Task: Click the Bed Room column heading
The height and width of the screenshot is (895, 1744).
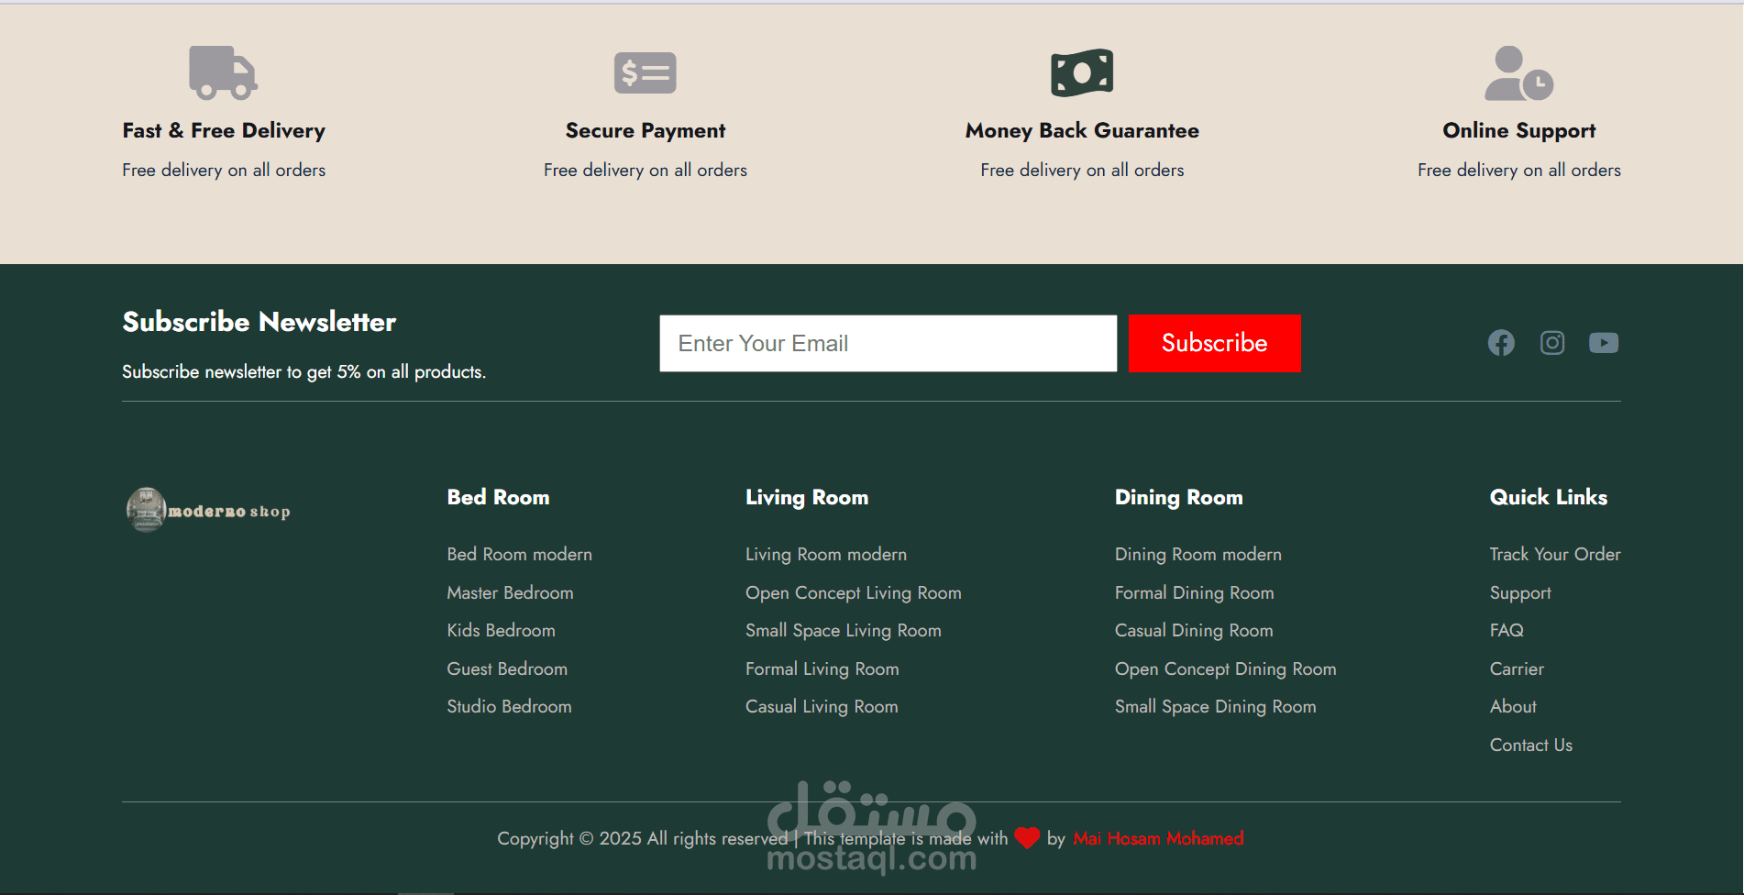Action: [x=498, y=497]
